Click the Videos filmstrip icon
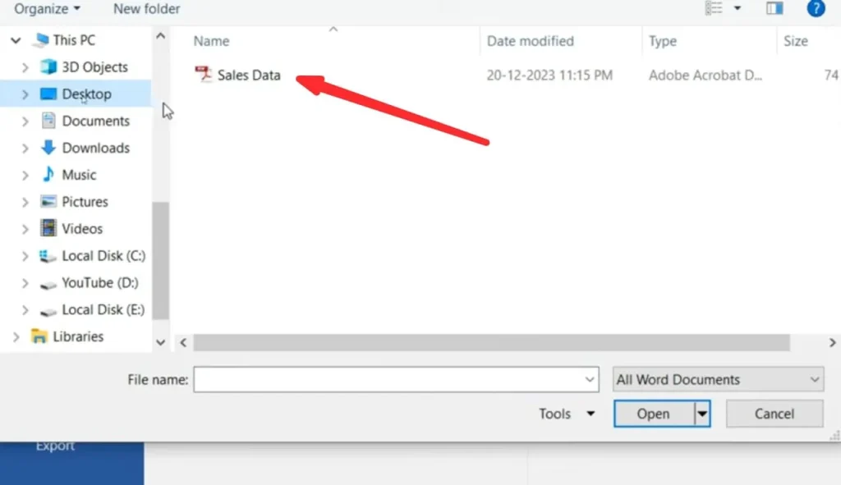Screen dimensions: 841x485 48,228
